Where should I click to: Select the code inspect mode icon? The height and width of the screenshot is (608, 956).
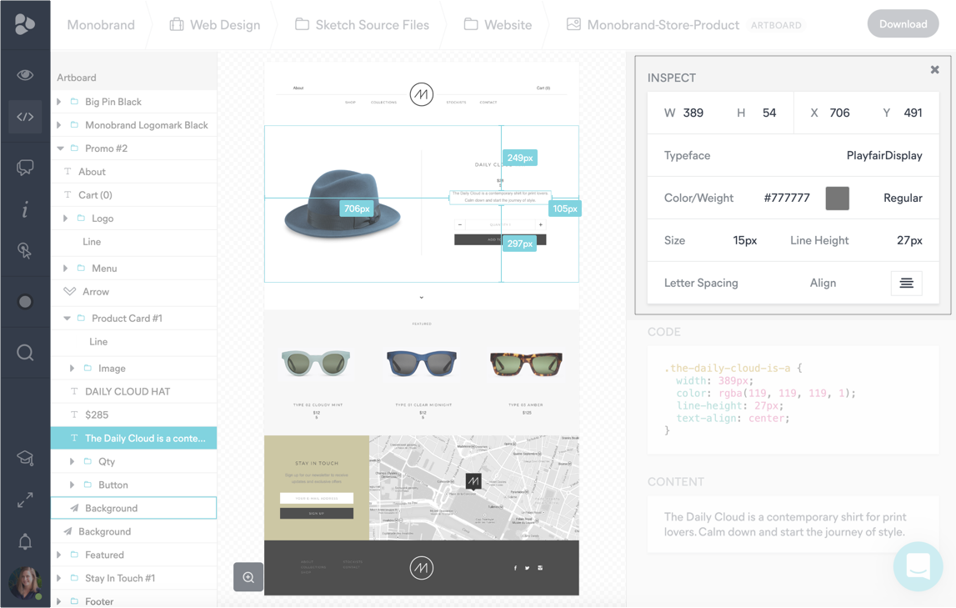[25, 117]
